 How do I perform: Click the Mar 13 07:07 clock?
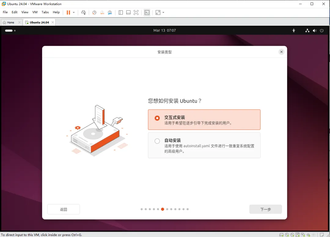tap(165, 31)
